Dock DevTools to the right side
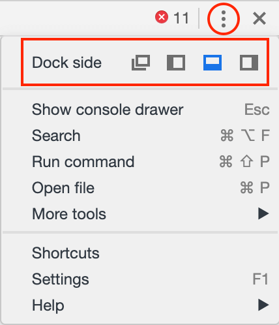 [249, 63]
